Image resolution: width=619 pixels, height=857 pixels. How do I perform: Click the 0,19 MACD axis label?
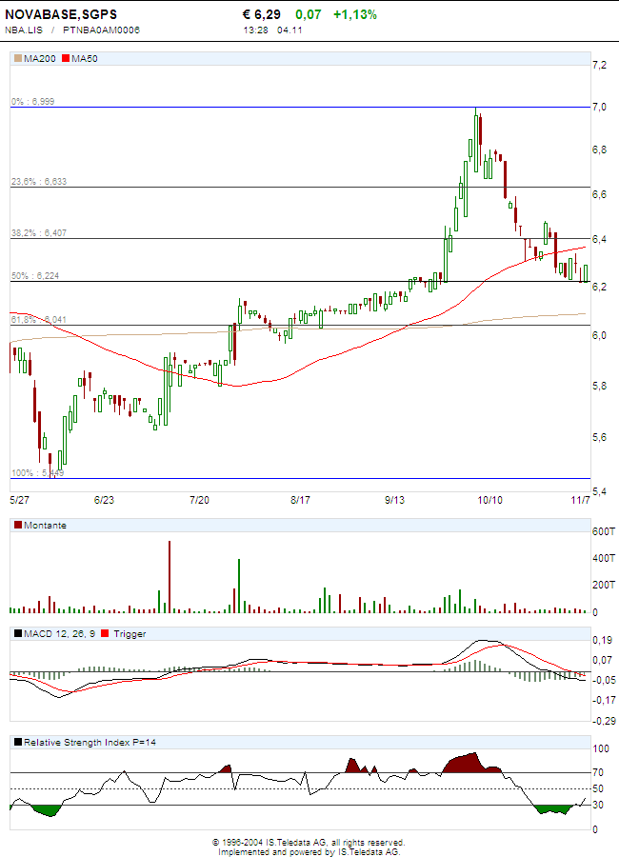click(x=602, y=640)
